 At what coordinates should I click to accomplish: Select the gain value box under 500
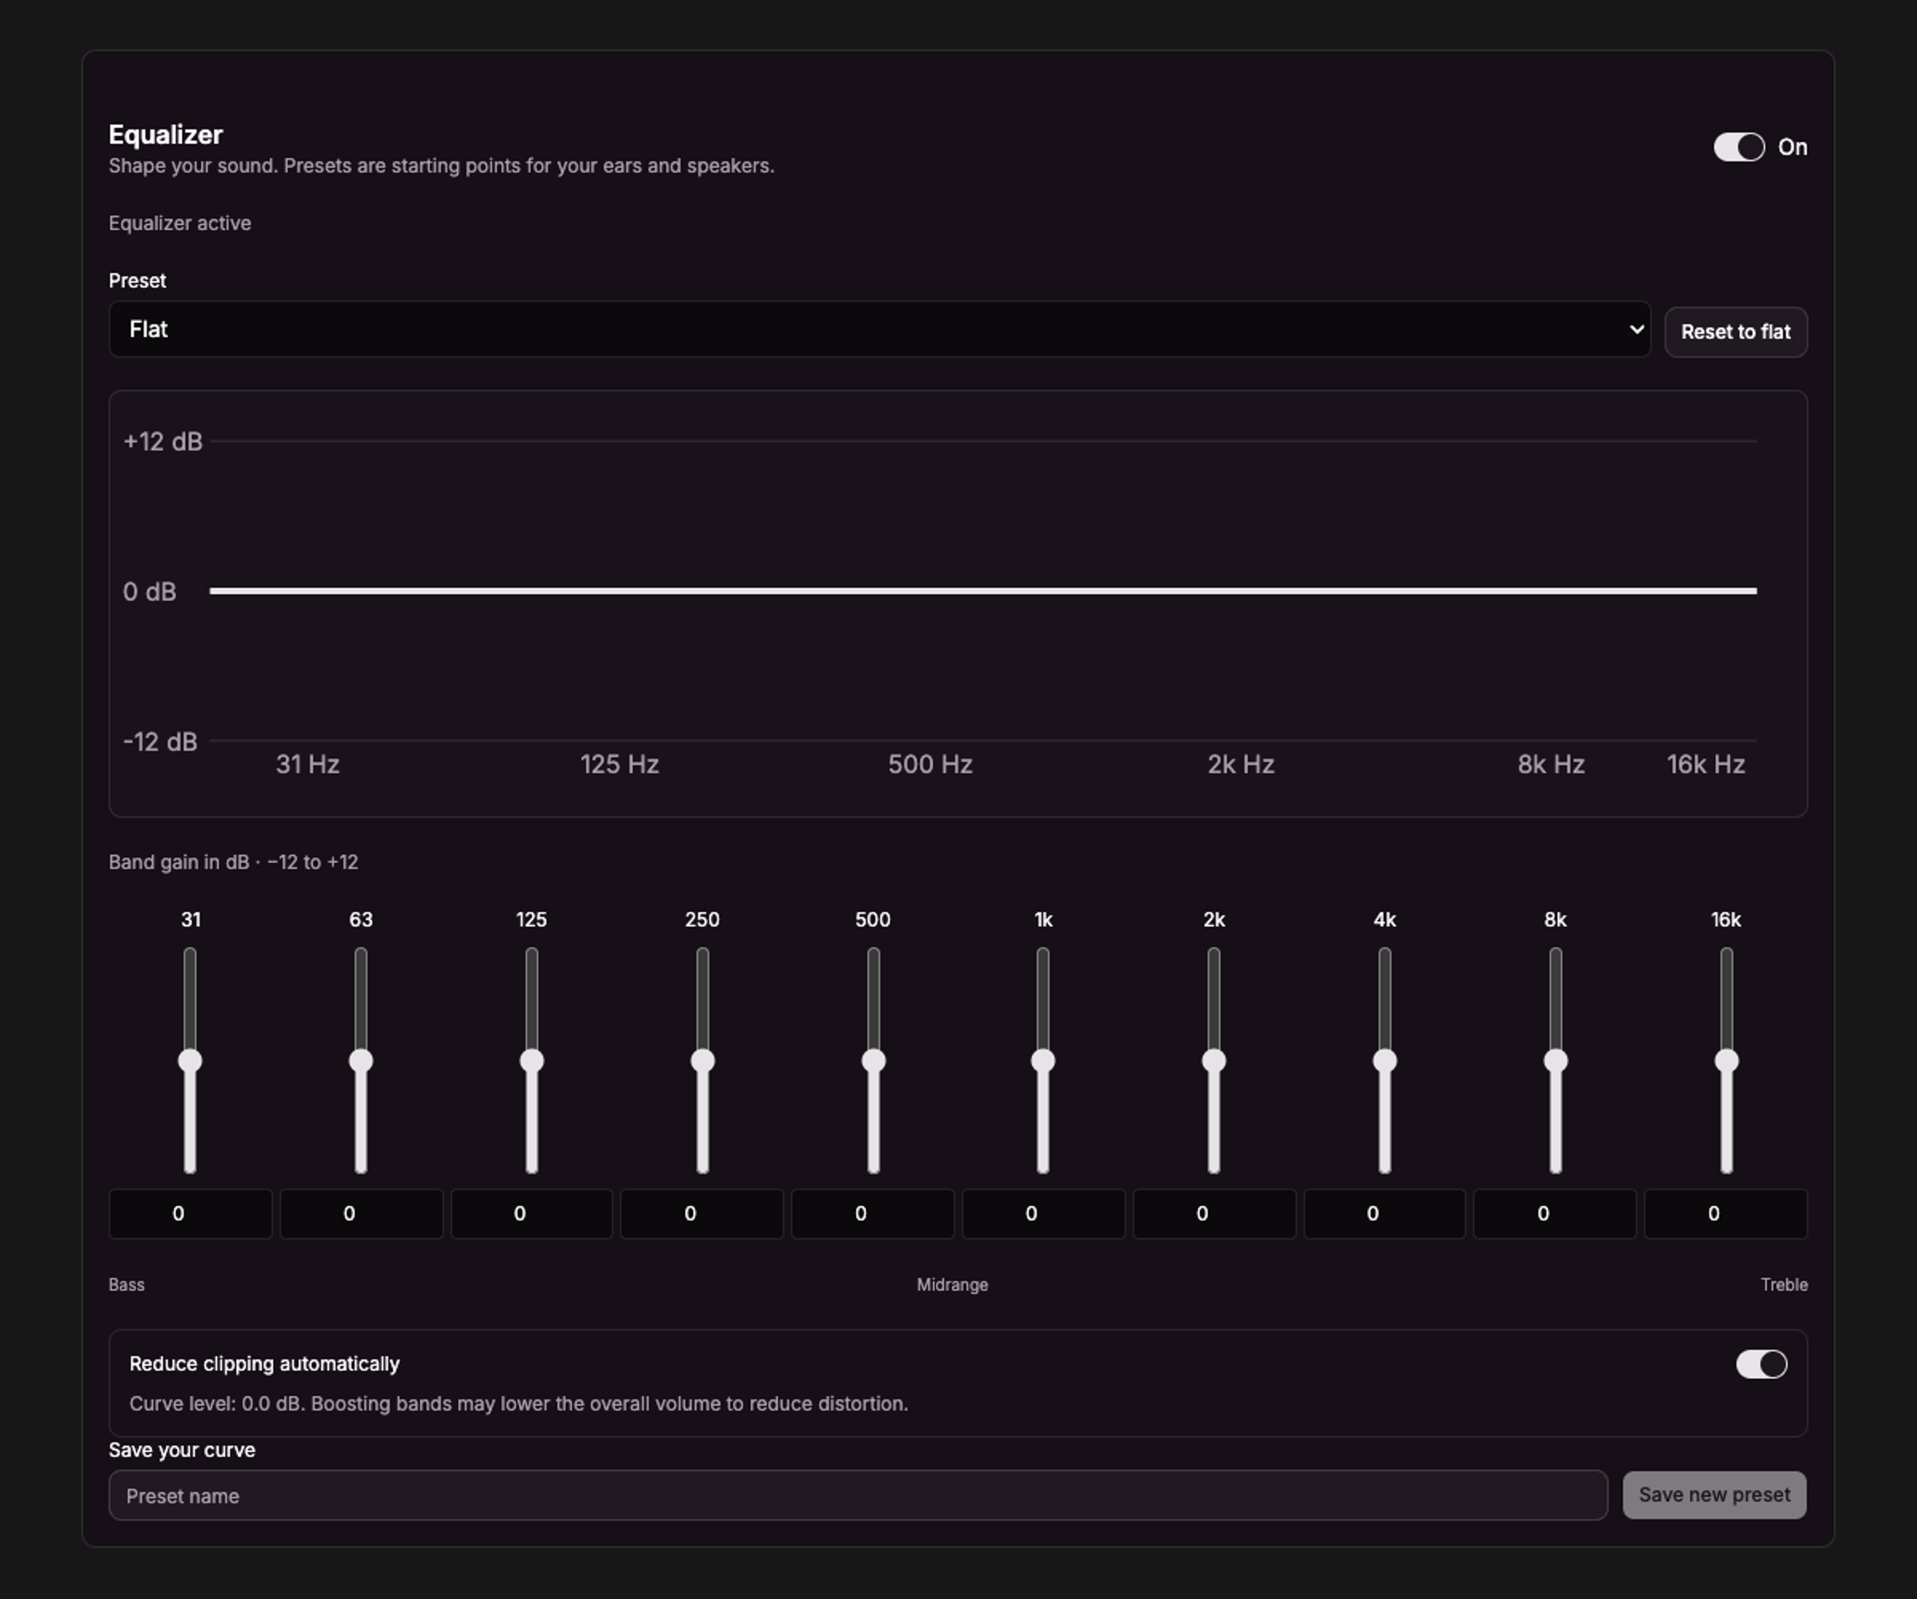click(873, 1214)
